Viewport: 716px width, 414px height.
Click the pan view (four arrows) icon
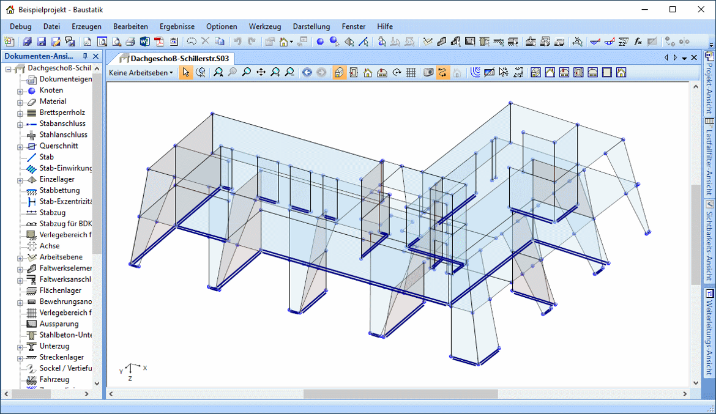pos(261,73)
